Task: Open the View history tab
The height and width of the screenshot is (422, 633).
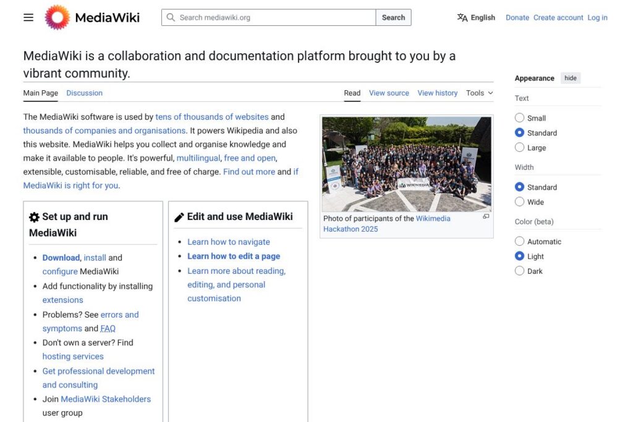Action: coord(437,93)
